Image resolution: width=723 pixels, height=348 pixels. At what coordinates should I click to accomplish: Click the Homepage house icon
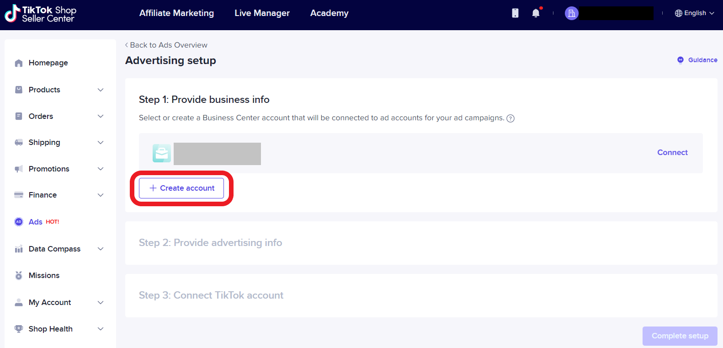pyautogui.click(x=19, y=63)
